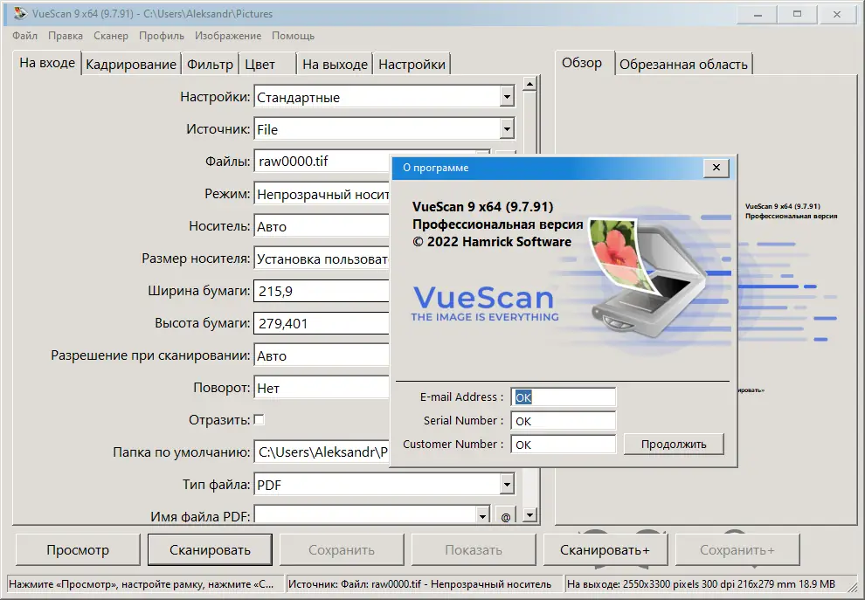Image resolution: width=865 pixels, height=600 pixels.
Task: Switch to the Фильтр tab
Action: 210,65
